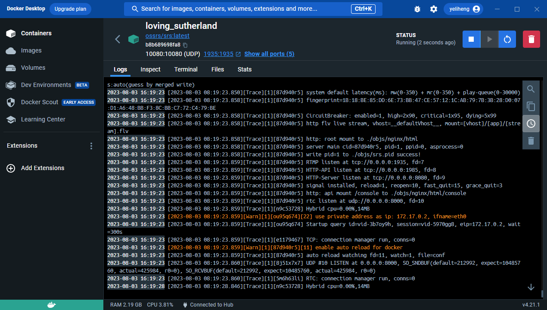
Task: Click the Upgrade plan button
Action: click(x=70, y=9)
